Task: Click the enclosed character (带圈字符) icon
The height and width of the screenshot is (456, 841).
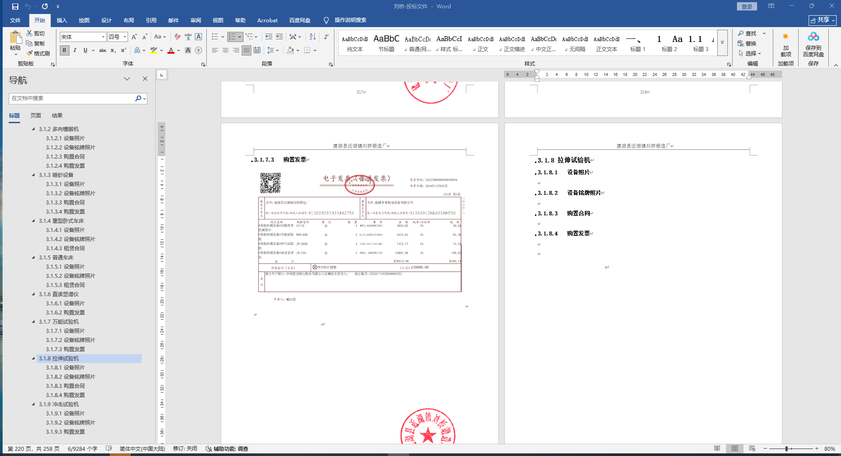Action: pos(198,50)
